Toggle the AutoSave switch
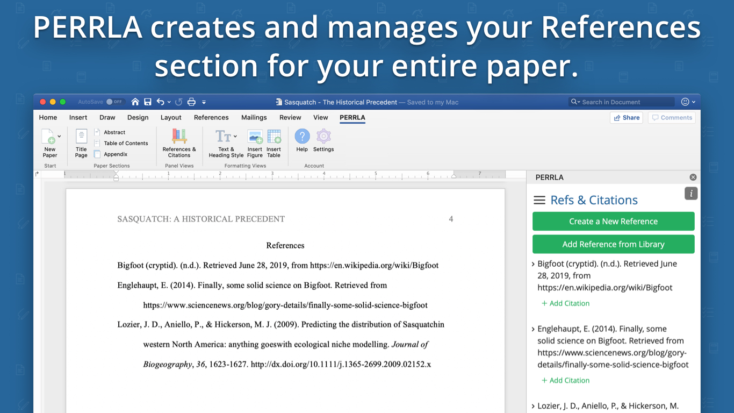 pos(114,102)
